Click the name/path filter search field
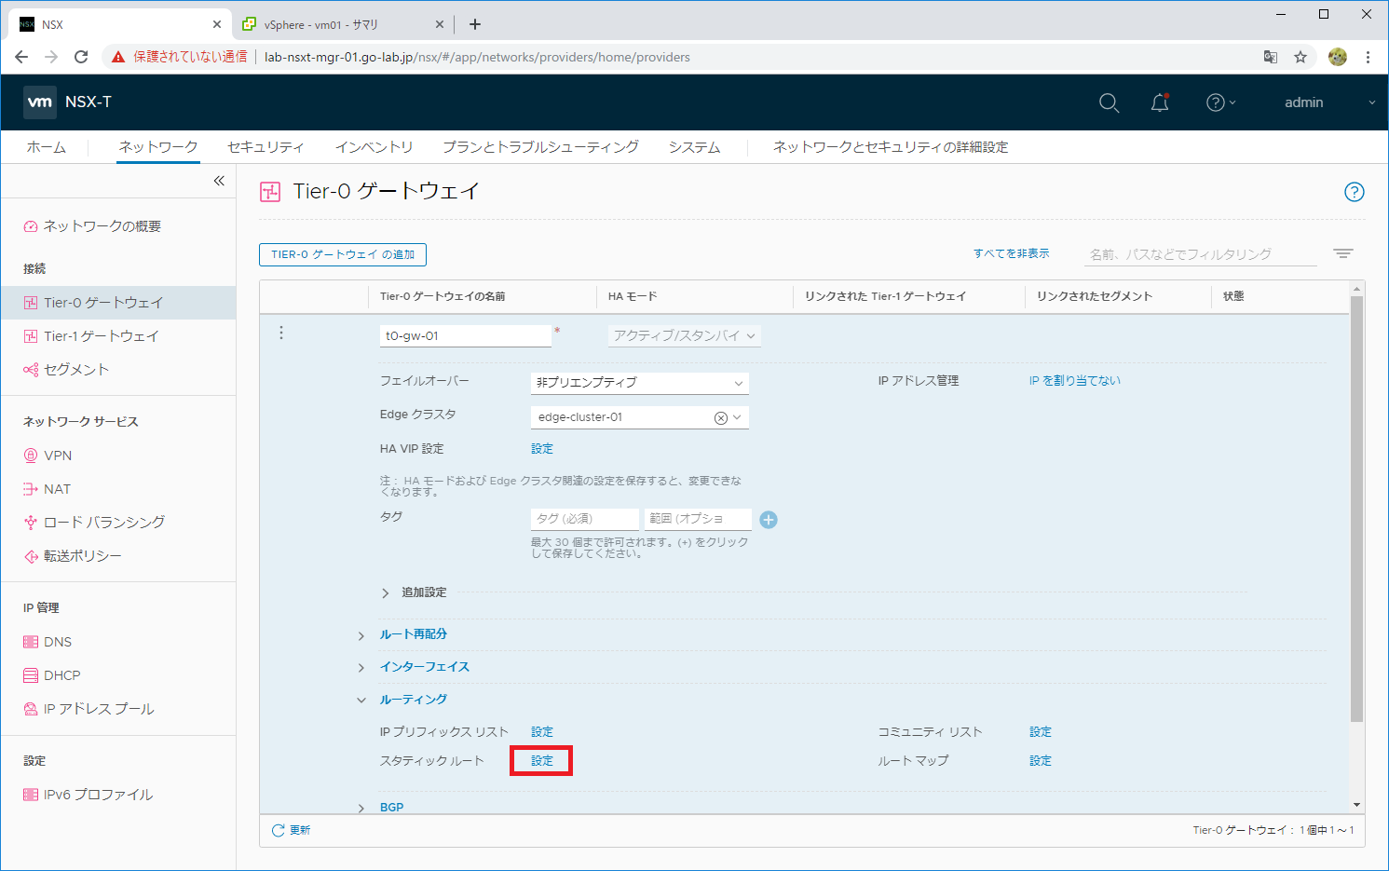The image size is (1389, 871). coord(1202,254)
